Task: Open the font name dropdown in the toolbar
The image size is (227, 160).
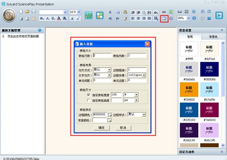Action: 65,12
